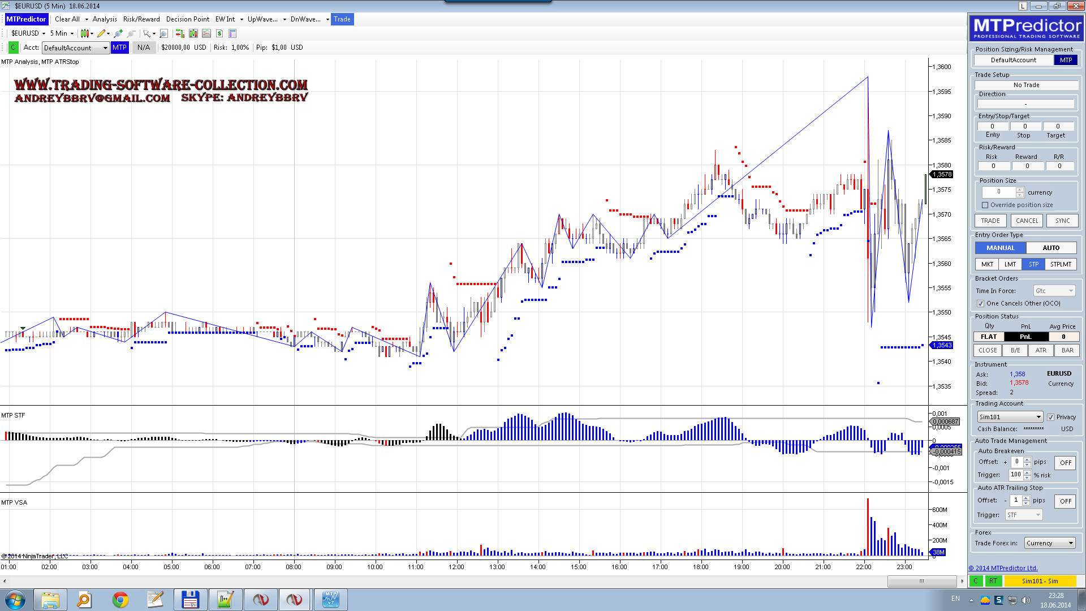Screen dimensions: 1086x611
Task: Click the zoom out magnifier icon
Action: pos(131,33)
